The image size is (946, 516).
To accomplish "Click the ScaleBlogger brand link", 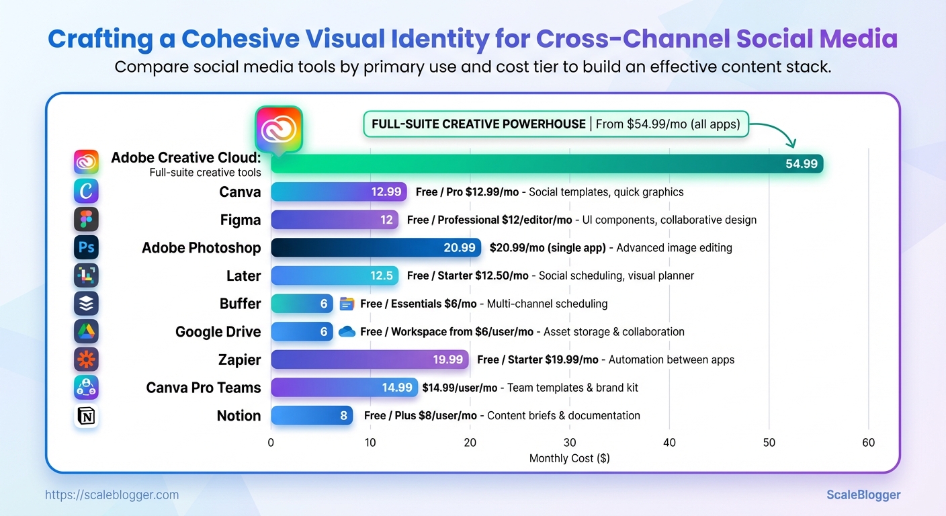I will [863, 494].
